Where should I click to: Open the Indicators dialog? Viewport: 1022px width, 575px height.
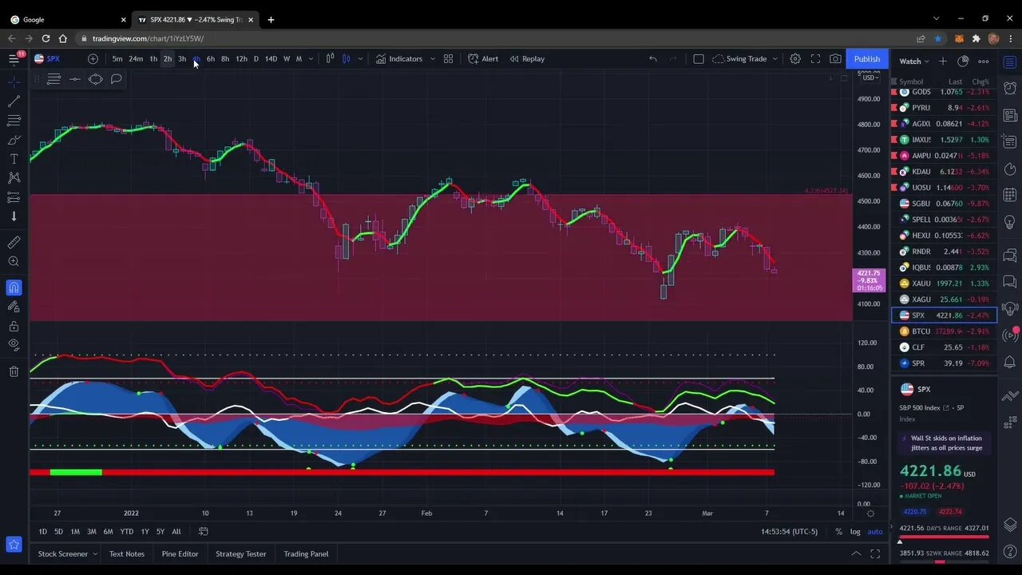[399, 58]
